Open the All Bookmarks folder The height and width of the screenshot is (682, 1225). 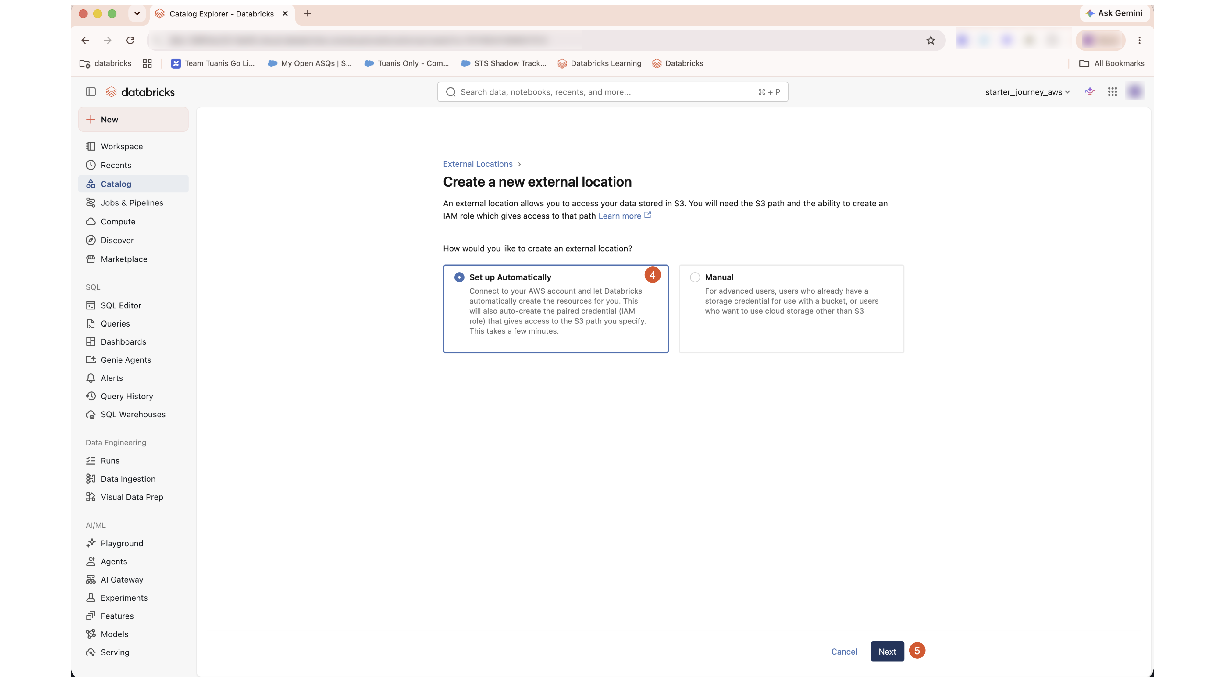coord(1112,64)
